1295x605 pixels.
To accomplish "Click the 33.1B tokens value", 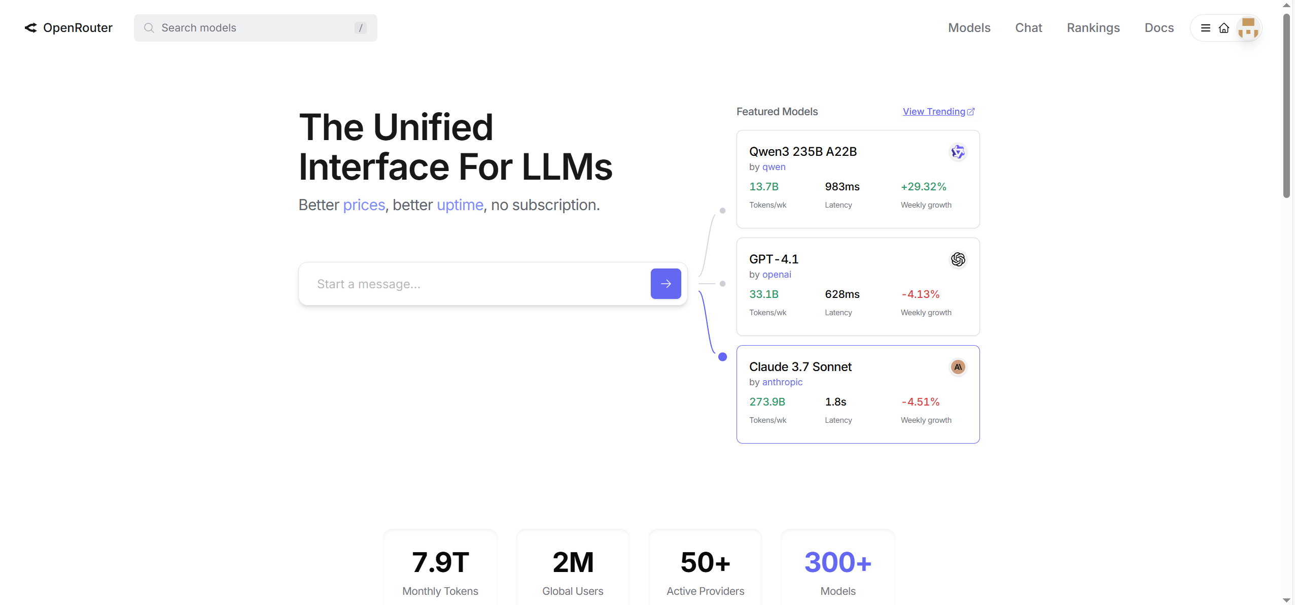I will point(763,294).
